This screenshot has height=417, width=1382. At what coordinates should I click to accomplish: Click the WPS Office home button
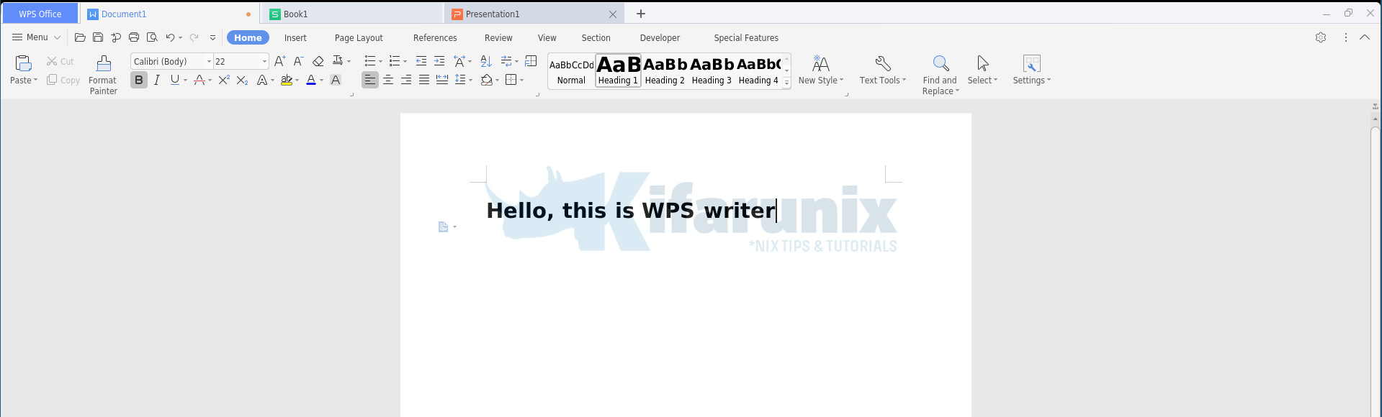[x=40, y=14]
